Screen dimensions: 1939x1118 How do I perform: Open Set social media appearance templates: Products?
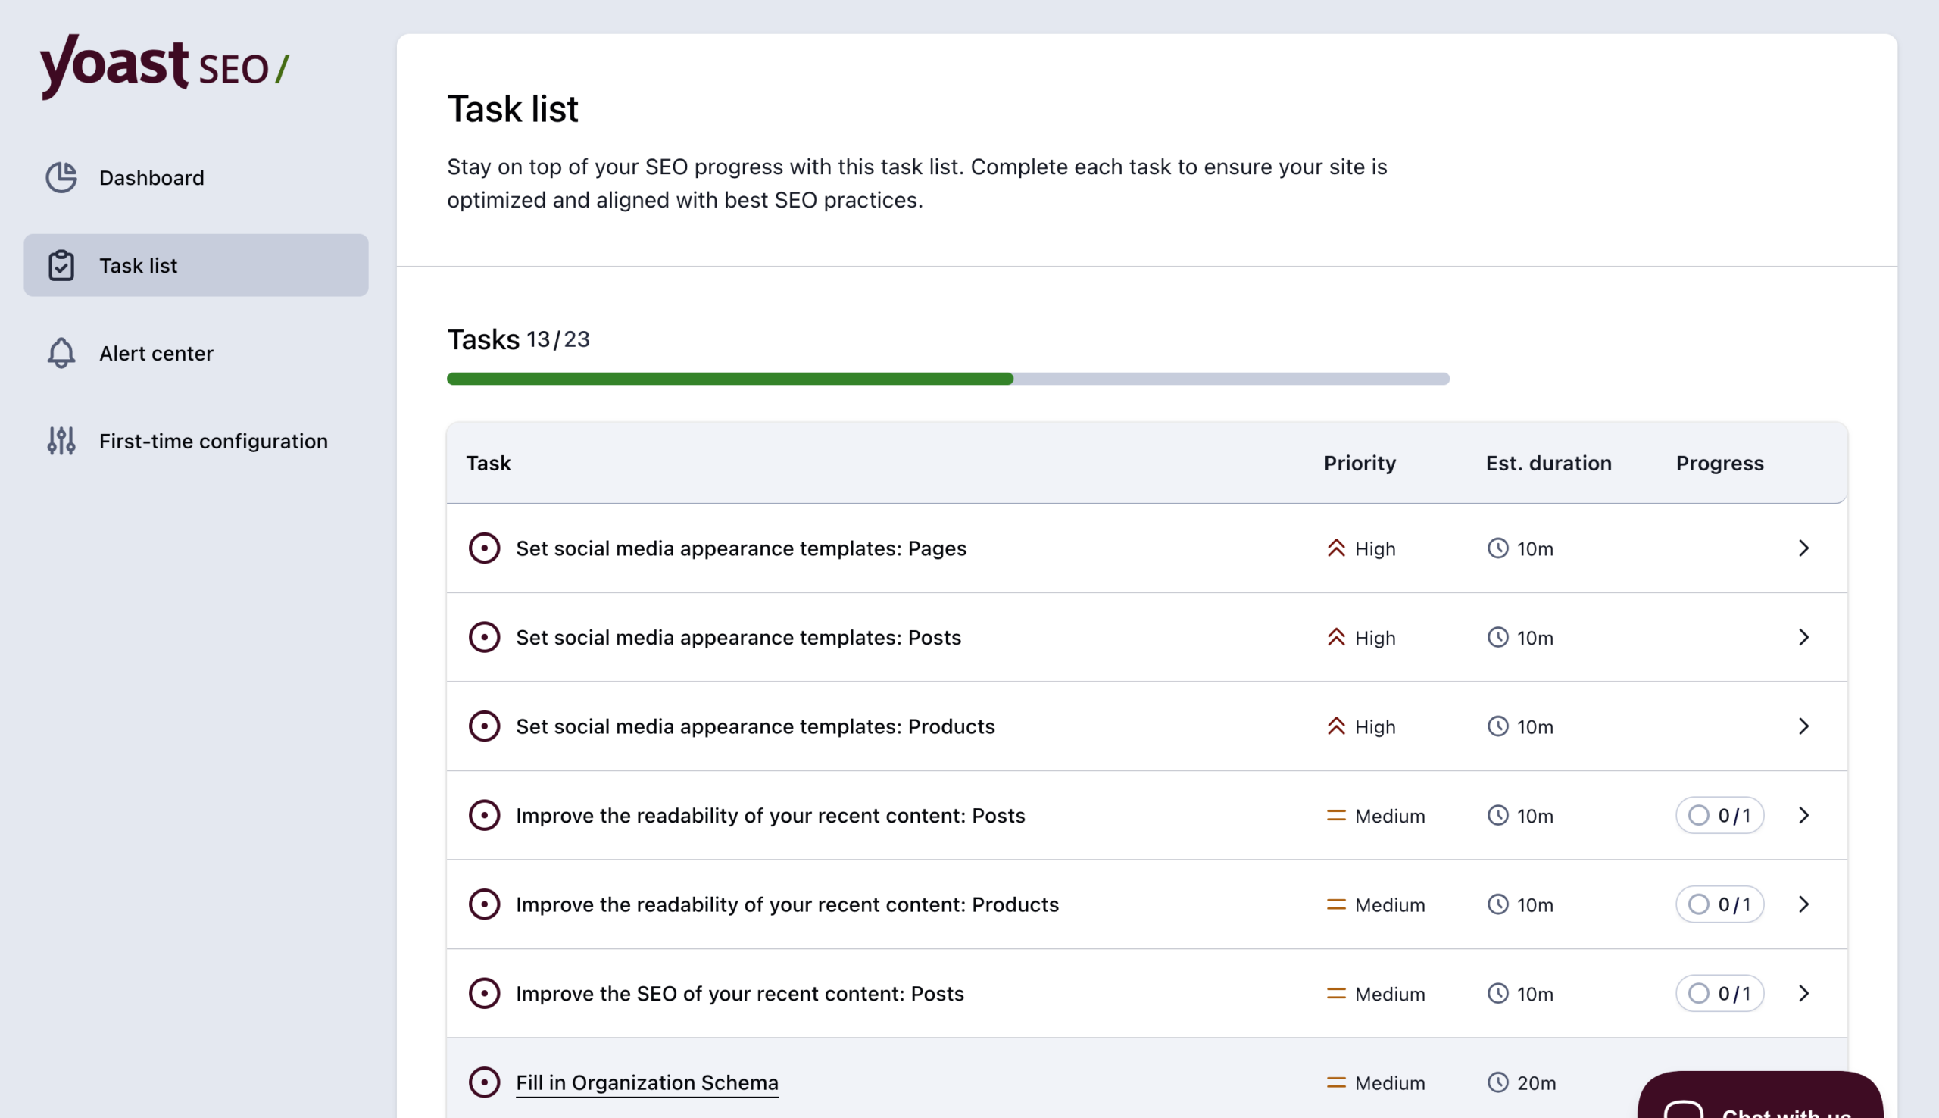pyautogui.click(x=755, y=726)
